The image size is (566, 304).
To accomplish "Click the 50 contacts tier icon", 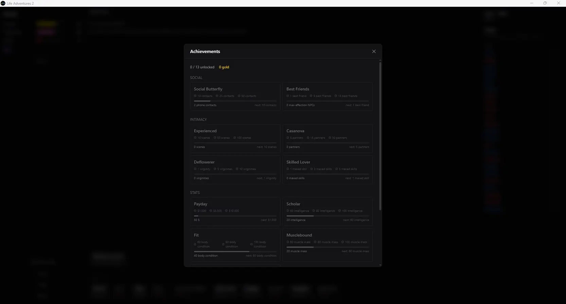I will pos(239,96).
